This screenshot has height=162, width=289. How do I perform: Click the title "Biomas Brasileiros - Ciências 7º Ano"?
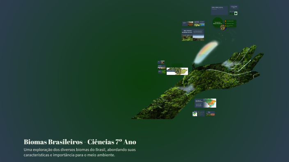[x=80, y=142]
